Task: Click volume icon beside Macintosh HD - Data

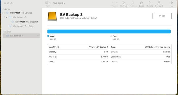Action: point(10,26)
